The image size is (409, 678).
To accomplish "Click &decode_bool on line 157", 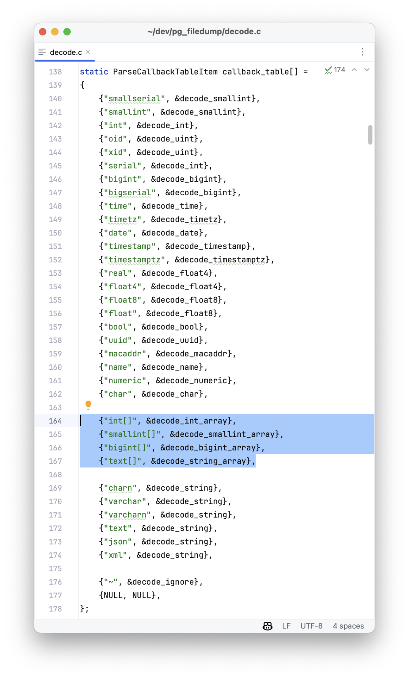I will [x=170, y=327].
